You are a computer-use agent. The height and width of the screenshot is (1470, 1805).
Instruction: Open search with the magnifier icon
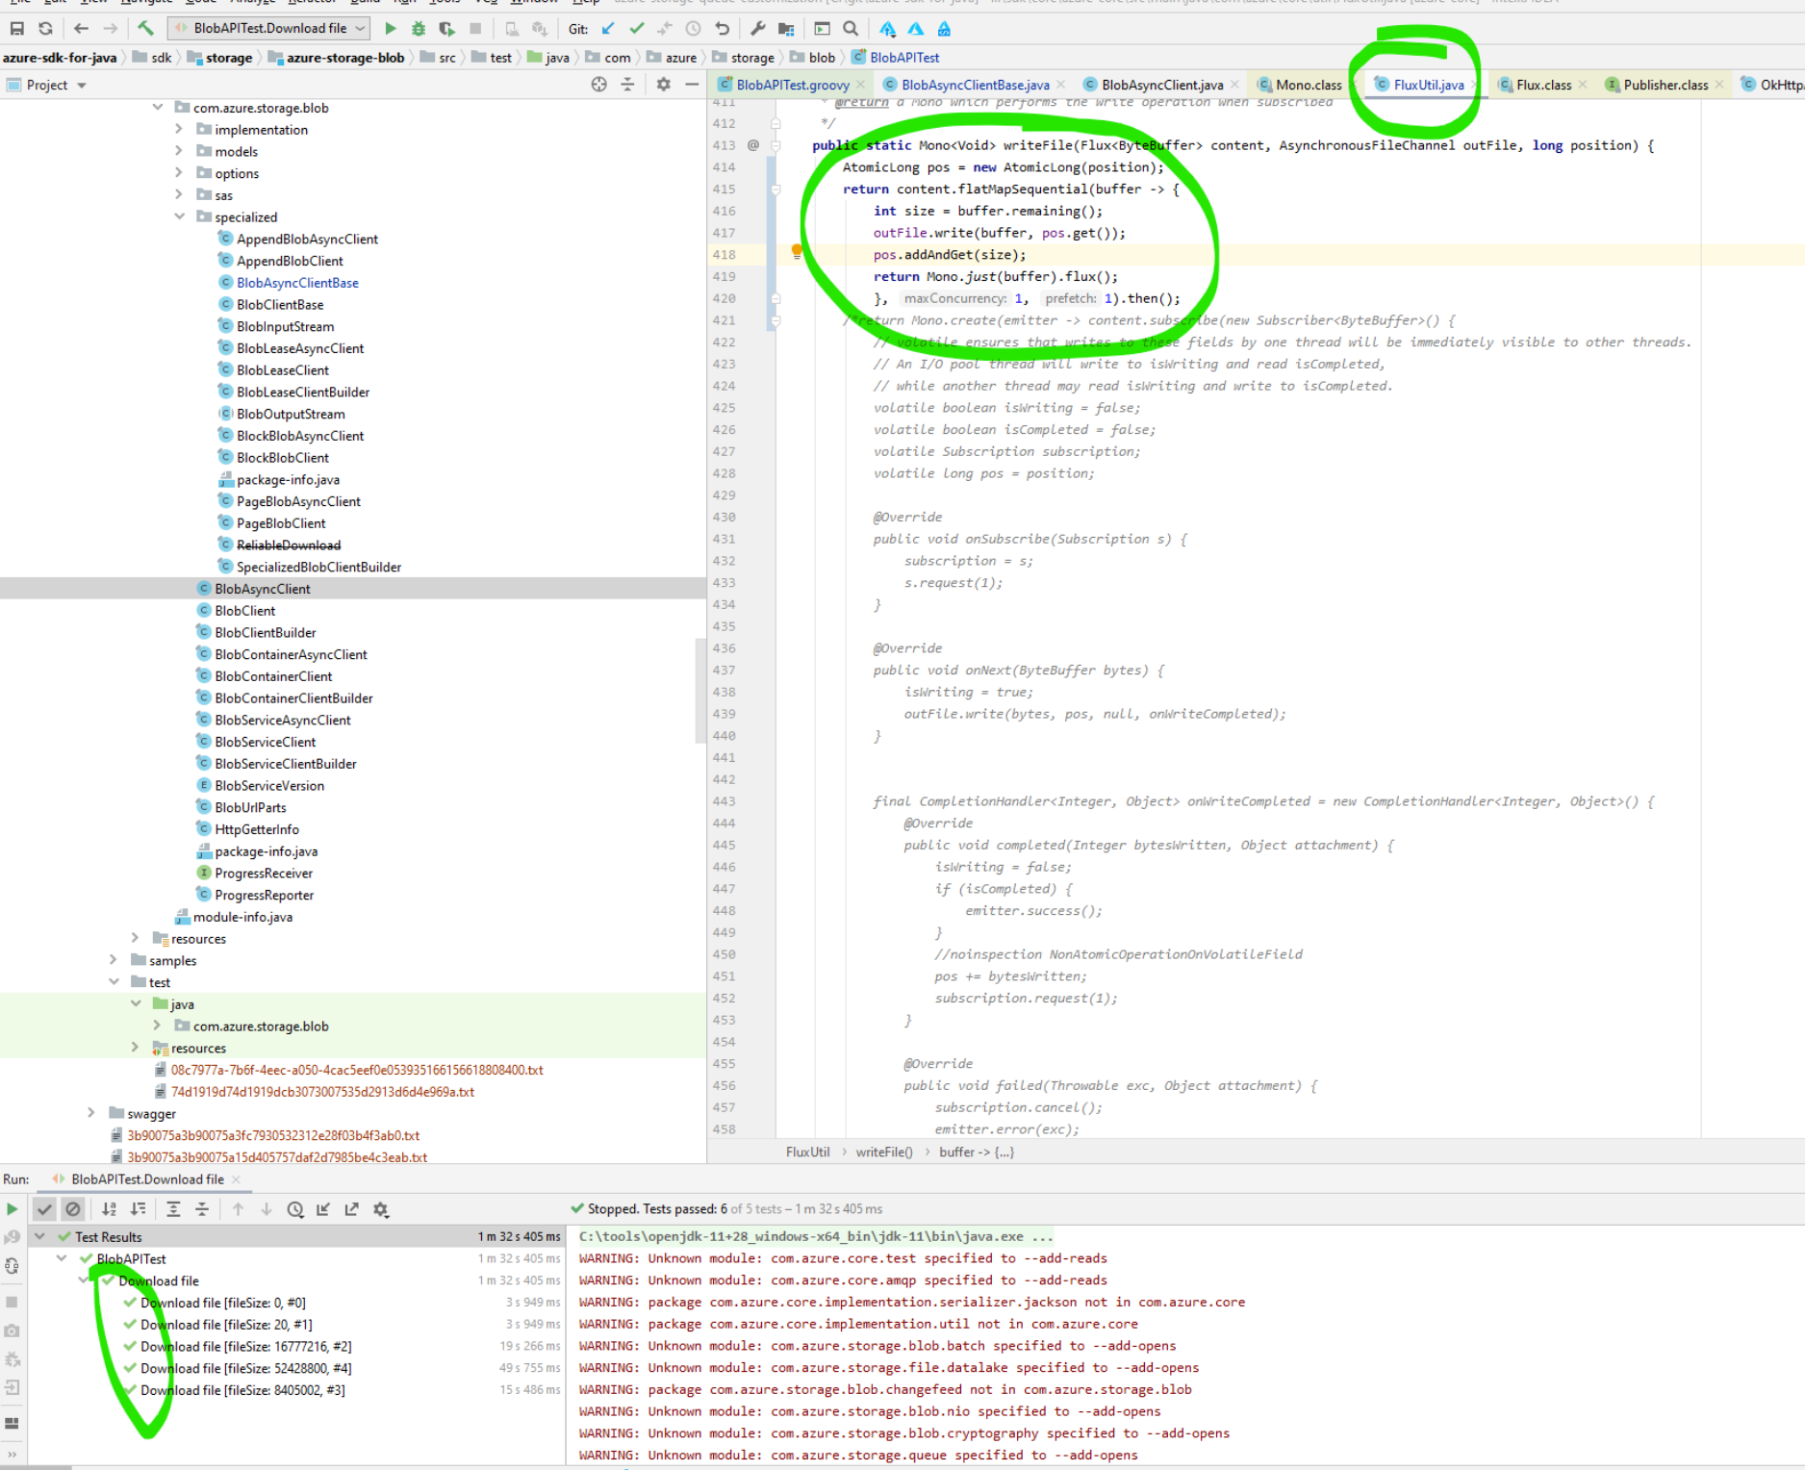[x=850, y=28]
